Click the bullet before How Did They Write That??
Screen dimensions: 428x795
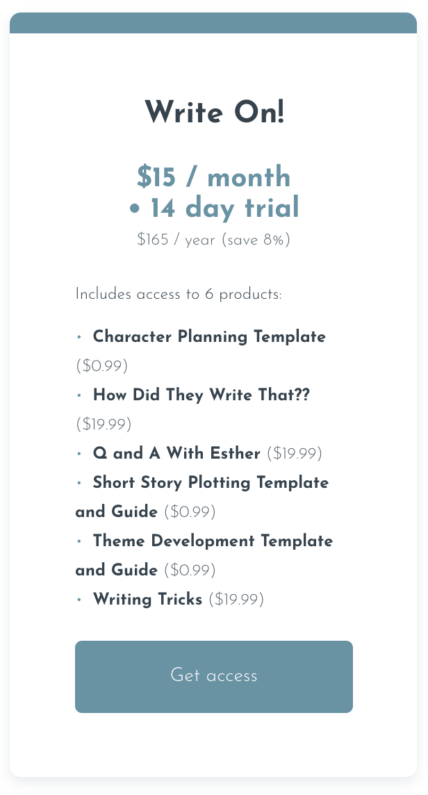point(79,395)
